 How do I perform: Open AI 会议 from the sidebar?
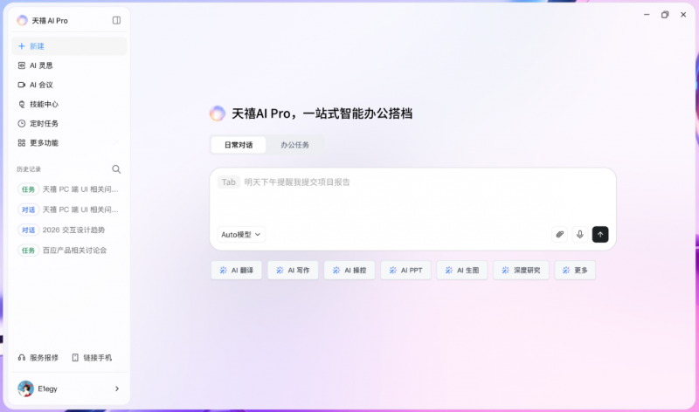pyautogui.click(x=69, y=85)
